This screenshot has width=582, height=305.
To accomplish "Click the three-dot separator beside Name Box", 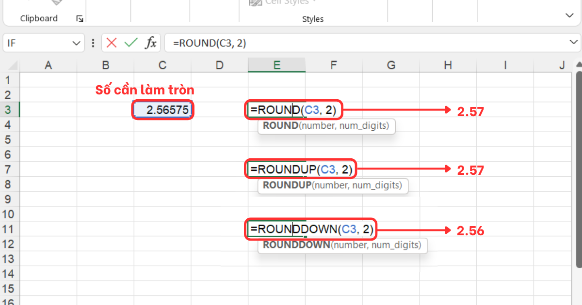I will pos(93,43).
